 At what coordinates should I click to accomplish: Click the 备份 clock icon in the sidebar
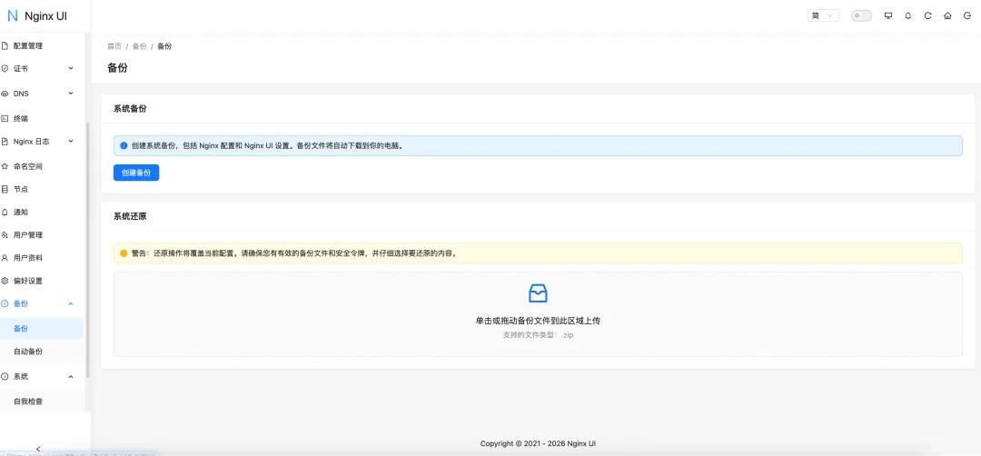(x=5, y=303)
